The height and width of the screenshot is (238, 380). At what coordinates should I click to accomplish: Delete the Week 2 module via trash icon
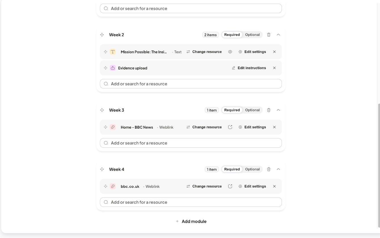(x=269, y=35)
